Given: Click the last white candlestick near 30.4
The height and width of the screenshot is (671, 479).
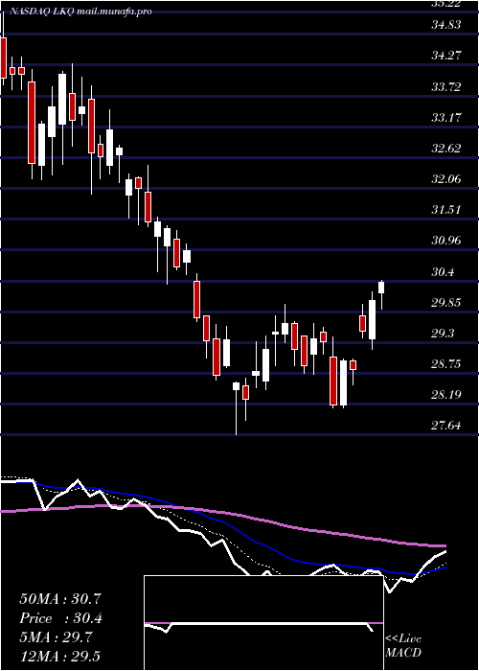Looking at the screenshot, I should (381, 294).
